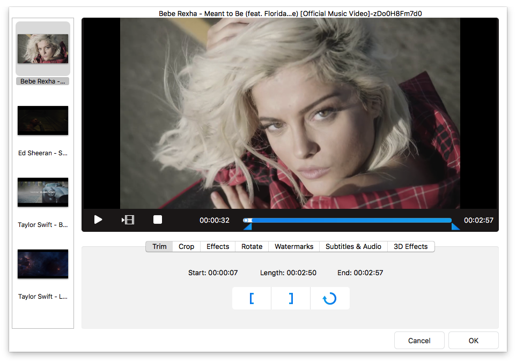The image size is (516, 363).
Task: Switch to the Crop tab
Action: [186, 246]
